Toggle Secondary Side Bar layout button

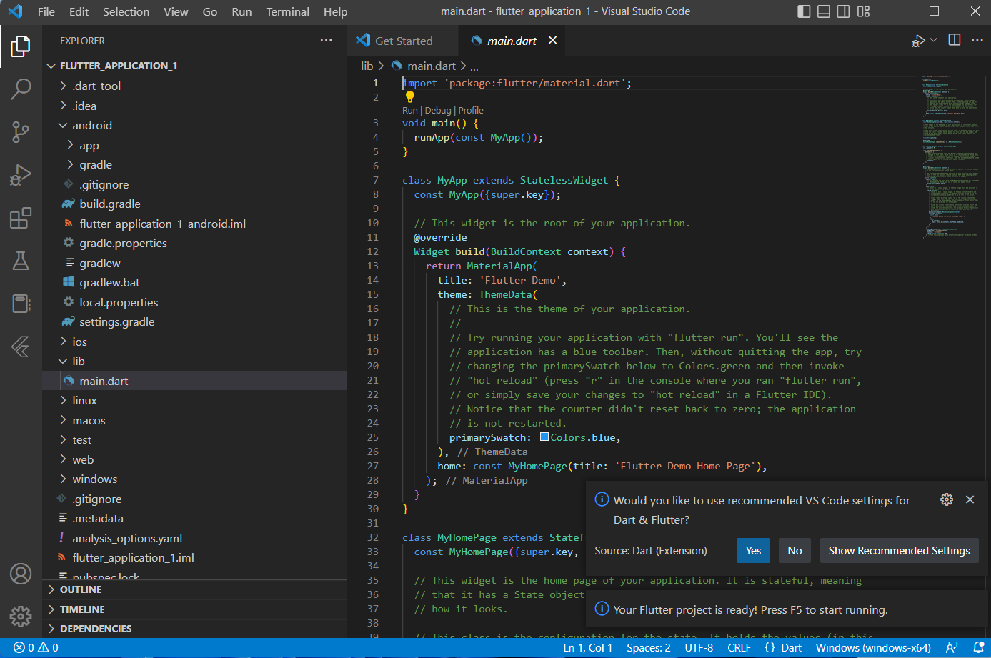point(844,11)
